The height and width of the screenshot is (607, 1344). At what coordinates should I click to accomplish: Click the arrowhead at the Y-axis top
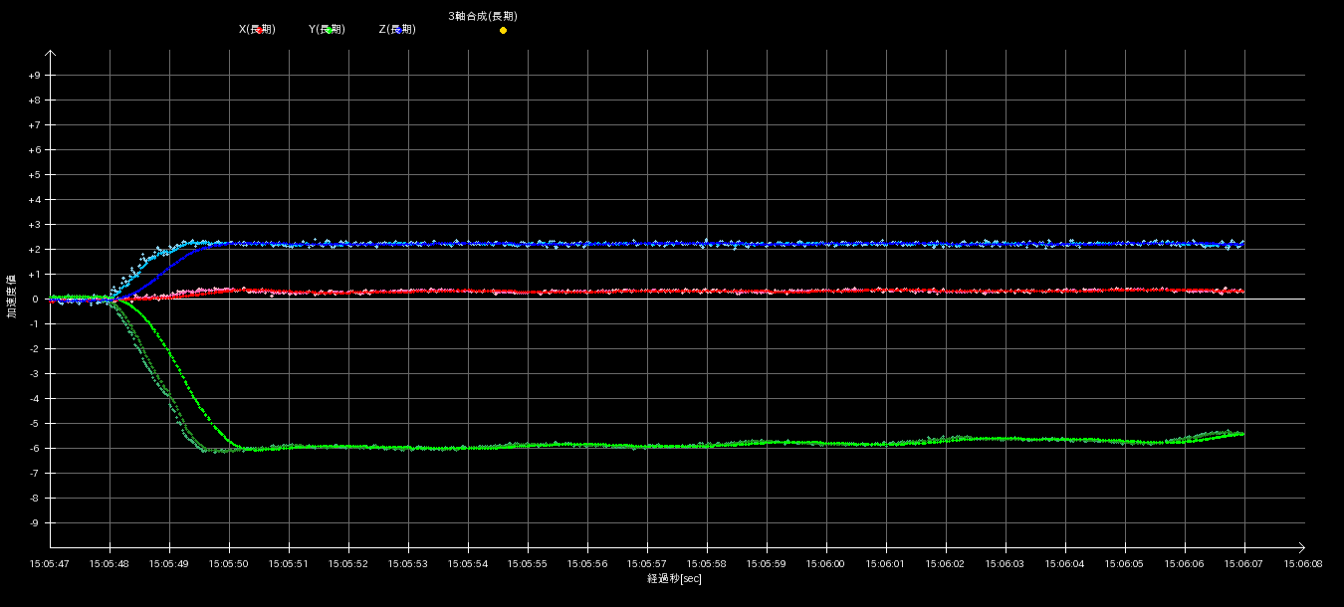point(51,55)
